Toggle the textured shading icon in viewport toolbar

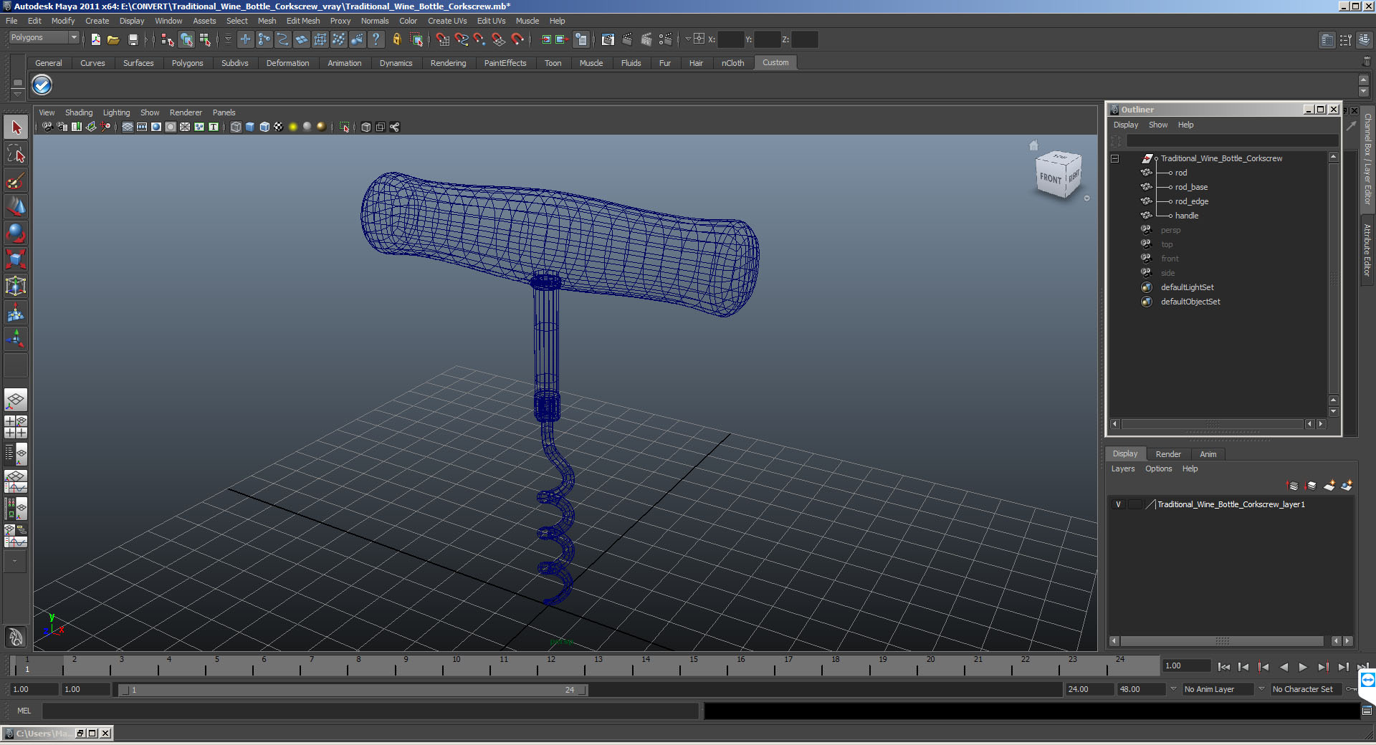tap(279, 127)
